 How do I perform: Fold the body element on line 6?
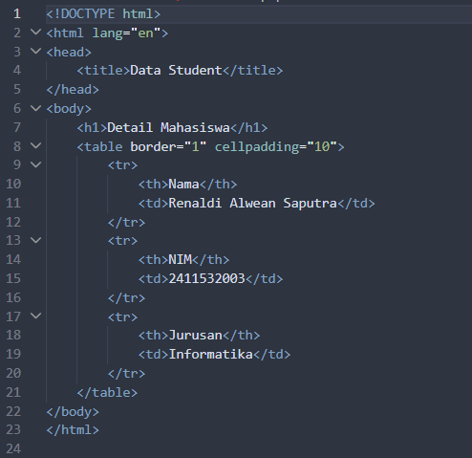(35, 108)
